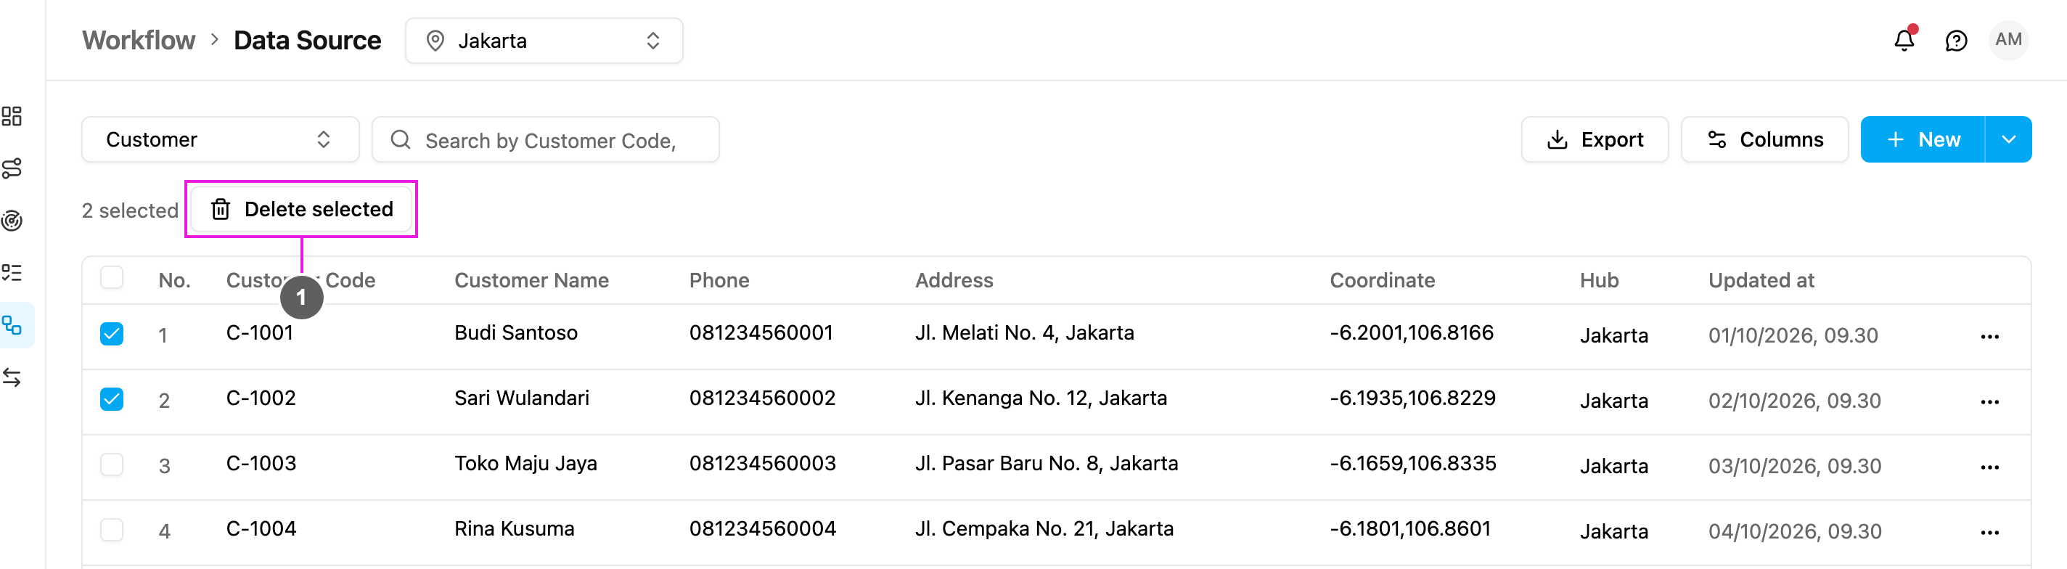Open the task list sidebar icon

coord(12,273)
